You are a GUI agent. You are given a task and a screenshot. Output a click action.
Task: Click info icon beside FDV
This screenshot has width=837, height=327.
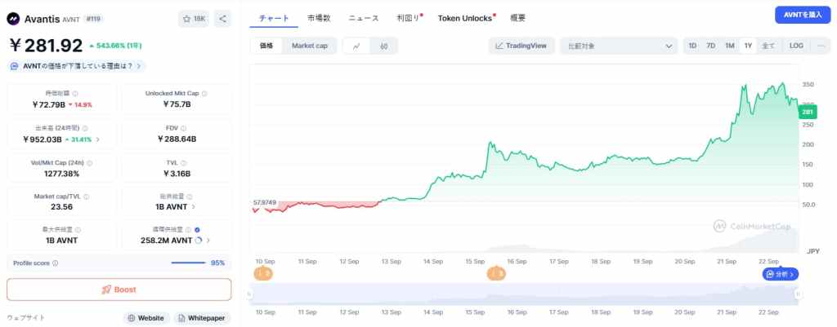pos(184,128)
